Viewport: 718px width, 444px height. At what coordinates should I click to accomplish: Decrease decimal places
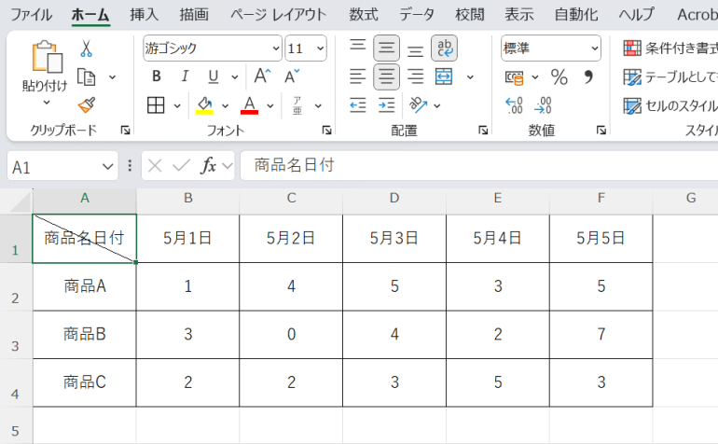click(x=543, y=105)
